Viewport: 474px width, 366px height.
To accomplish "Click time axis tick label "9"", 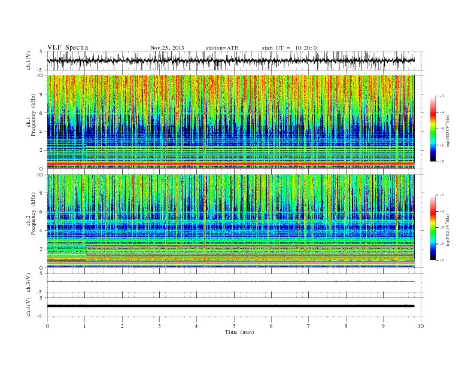I will pos(383,326).
